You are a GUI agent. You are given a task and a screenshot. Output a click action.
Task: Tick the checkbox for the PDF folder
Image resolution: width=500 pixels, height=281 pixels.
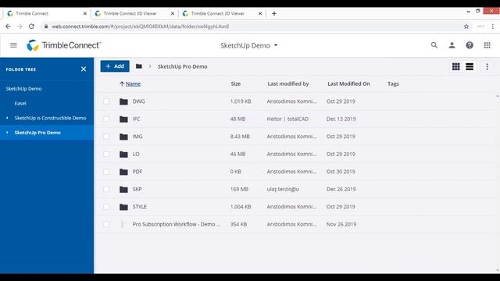tap(106, 172)
